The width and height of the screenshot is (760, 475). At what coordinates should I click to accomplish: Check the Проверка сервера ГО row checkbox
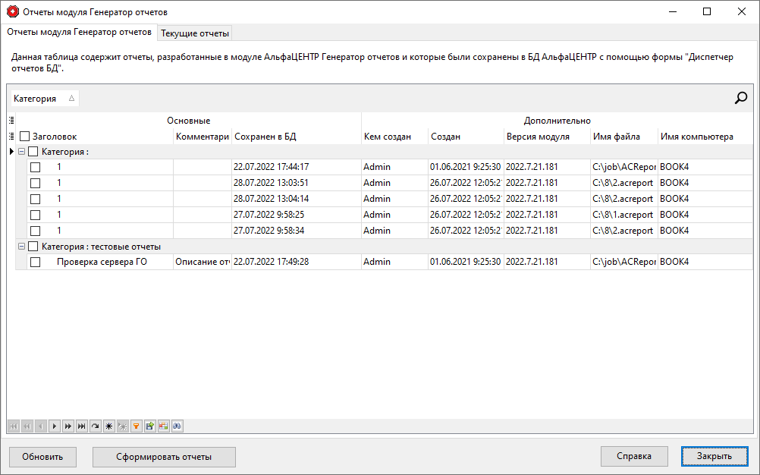coord(36,263)
